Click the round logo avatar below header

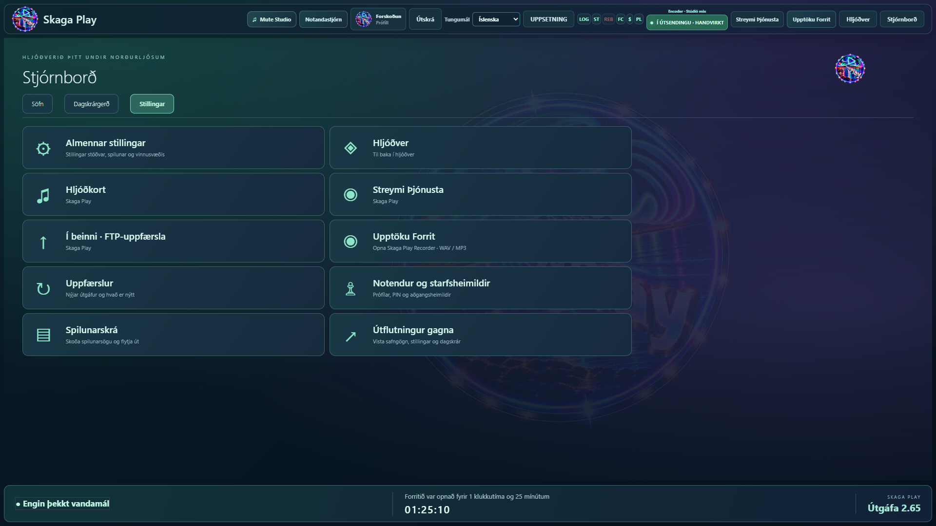pos(850,69)
